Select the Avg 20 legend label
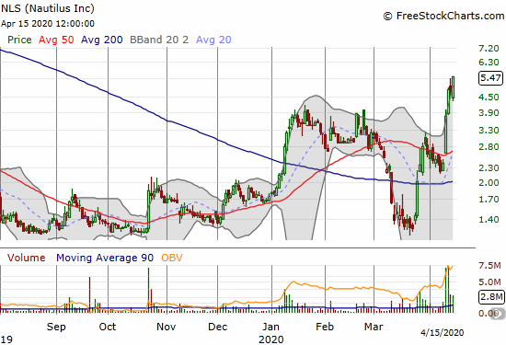This screenshot has width=506, height=345. click(x=213, y=40)
